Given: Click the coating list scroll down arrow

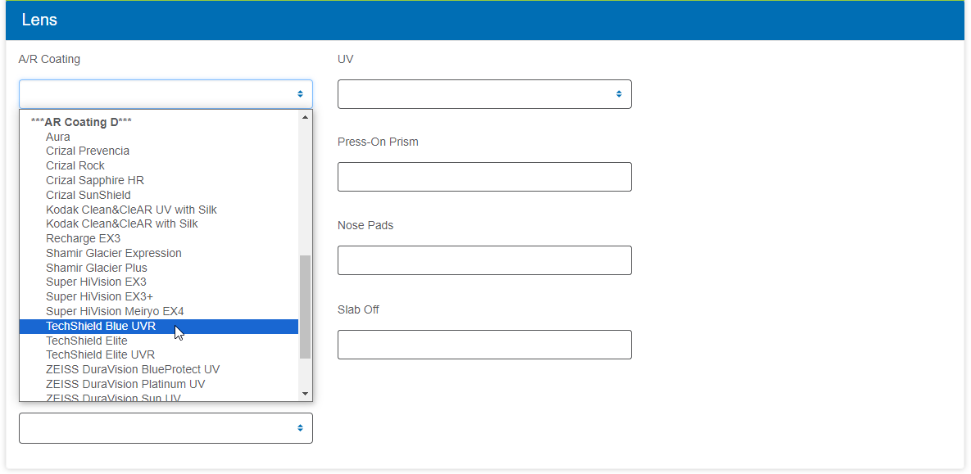Looking at the screenshot, I should tap(305, 394).
